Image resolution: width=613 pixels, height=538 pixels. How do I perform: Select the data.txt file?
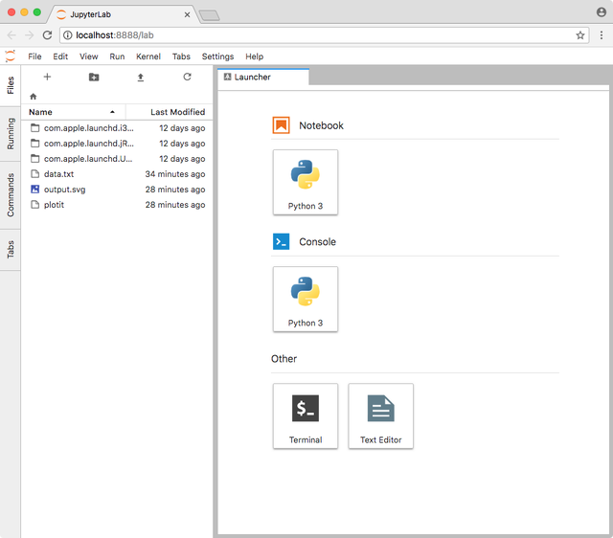point(58,174)
